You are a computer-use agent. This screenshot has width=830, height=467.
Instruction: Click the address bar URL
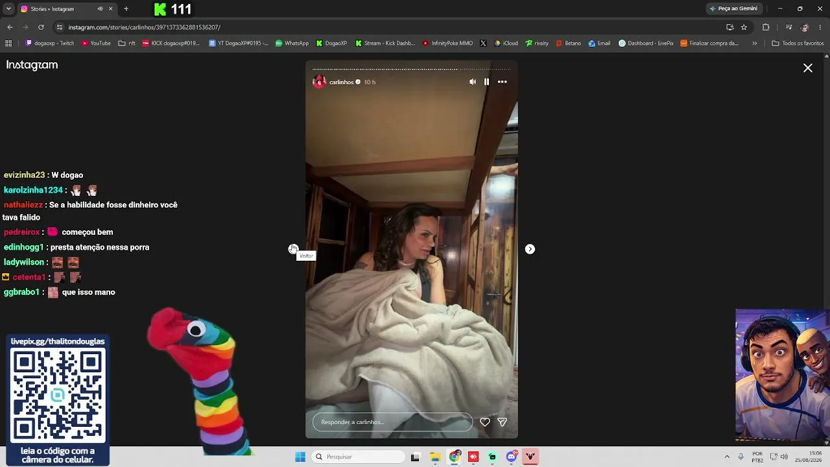click(x=145, y=27)
